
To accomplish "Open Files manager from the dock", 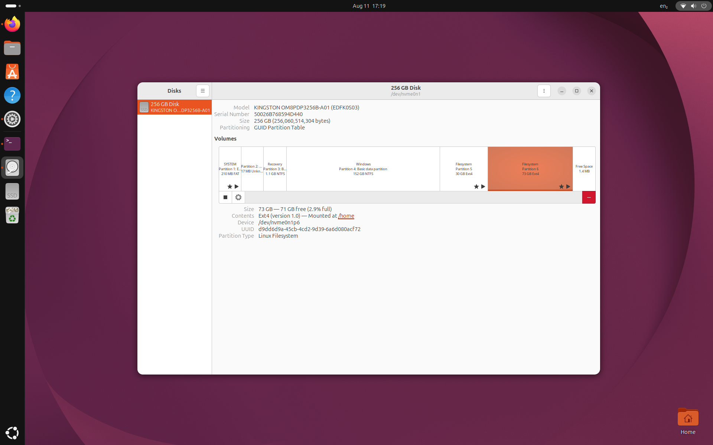I will pyautogui.click(x=12, y=48).
